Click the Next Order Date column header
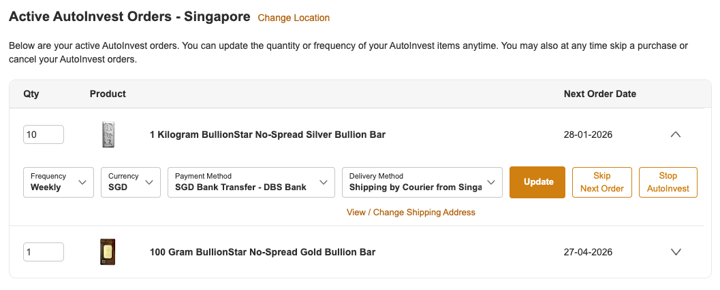This screenshot has height=290, width=720. [x=600, y=94]
